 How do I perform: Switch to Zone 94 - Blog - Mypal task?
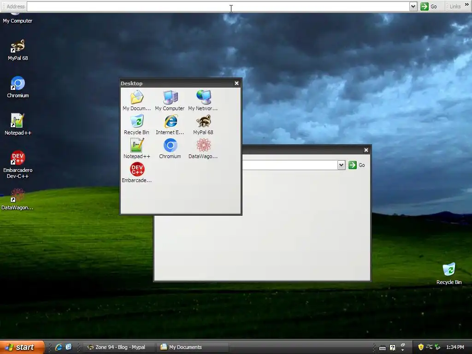coord(118,347)
